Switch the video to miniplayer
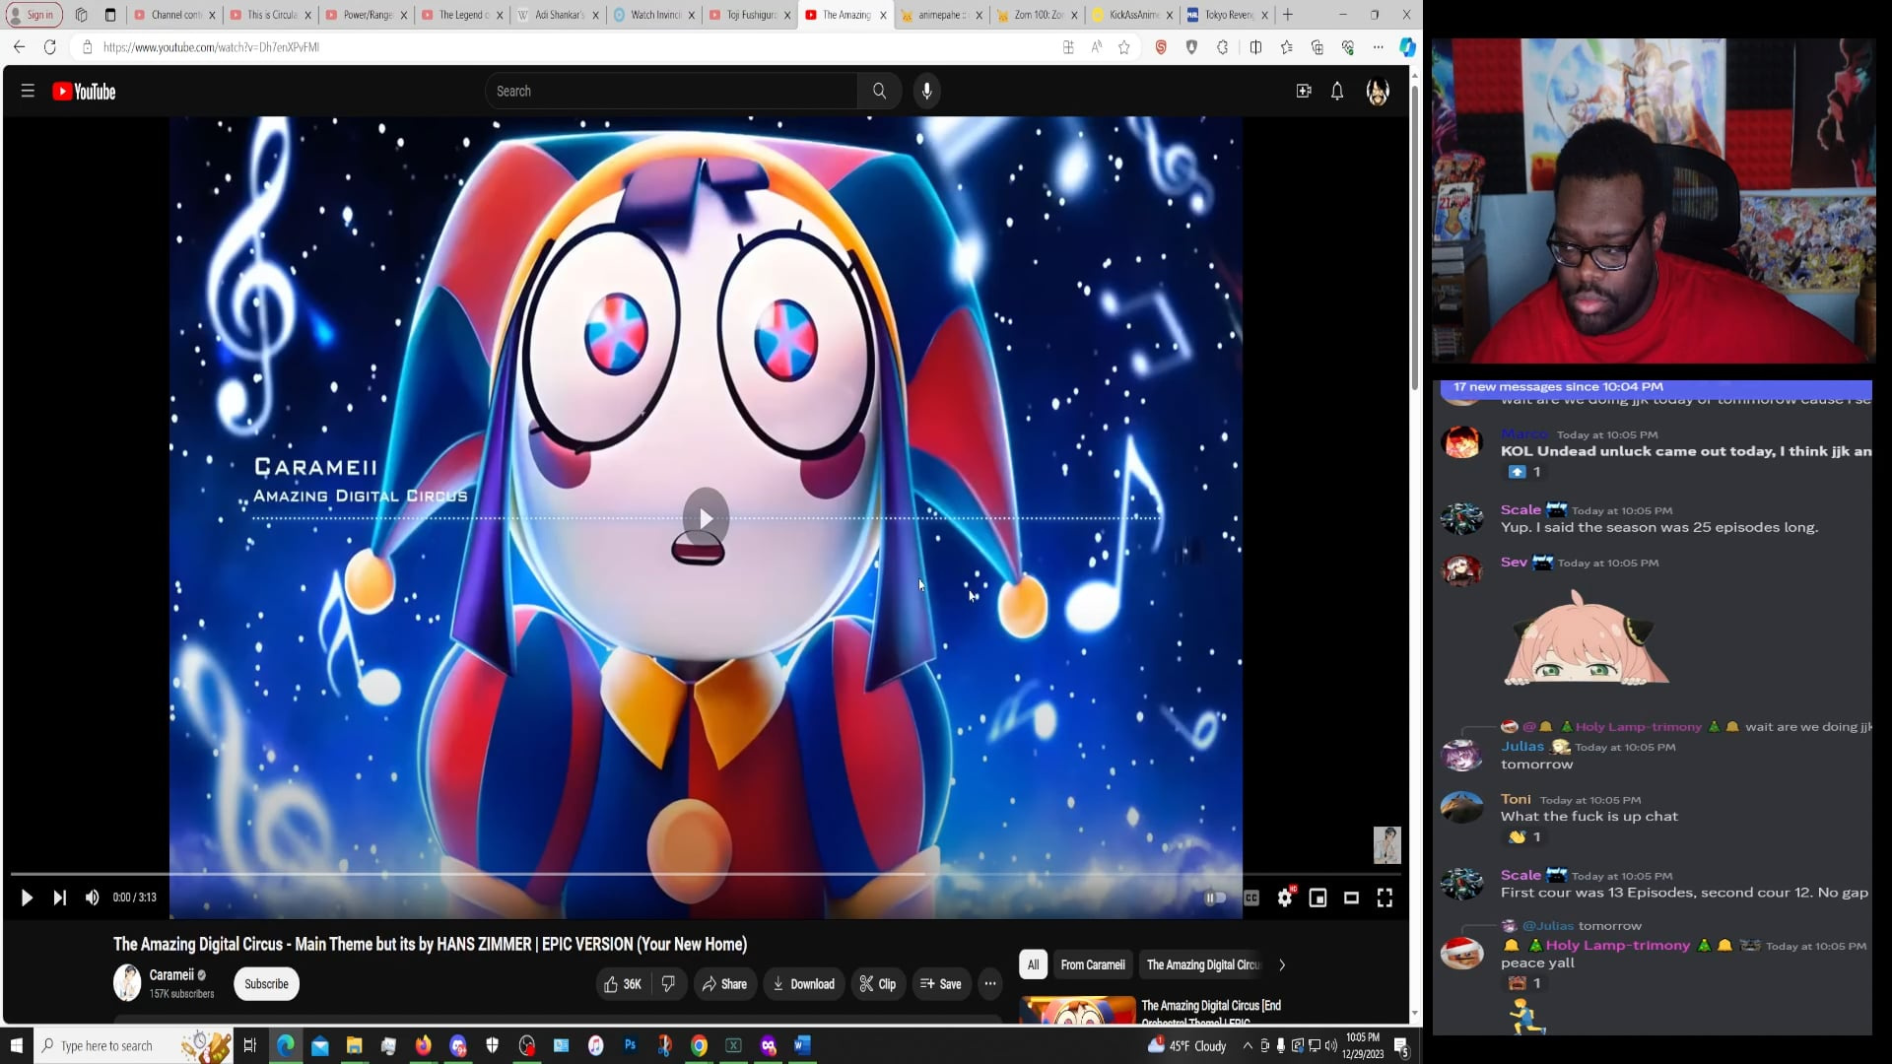 (1318, 898)
